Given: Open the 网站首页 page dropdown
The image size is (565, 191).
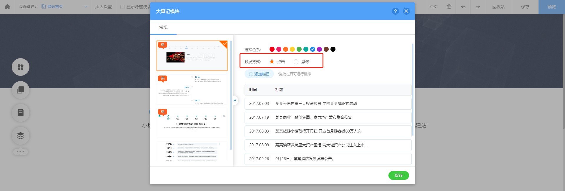Looking at the screenshot, I should 64,7.
